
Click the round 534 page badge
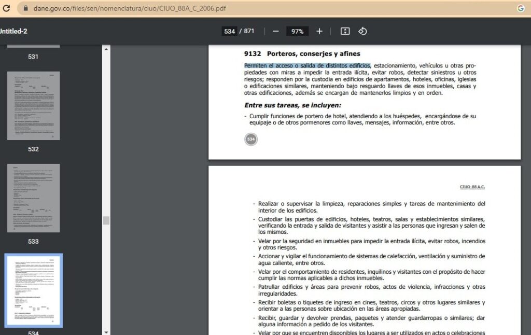(251, 139)
